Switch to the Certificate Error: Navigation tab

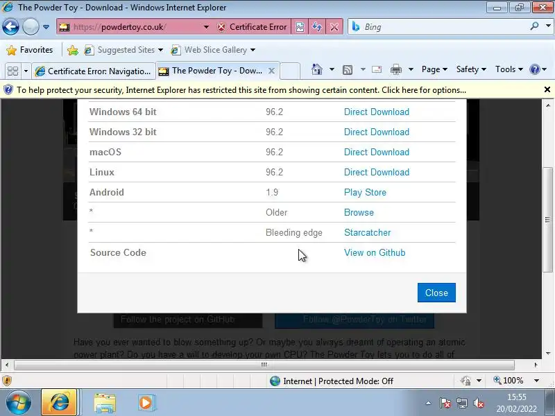[x=94, y=71]
